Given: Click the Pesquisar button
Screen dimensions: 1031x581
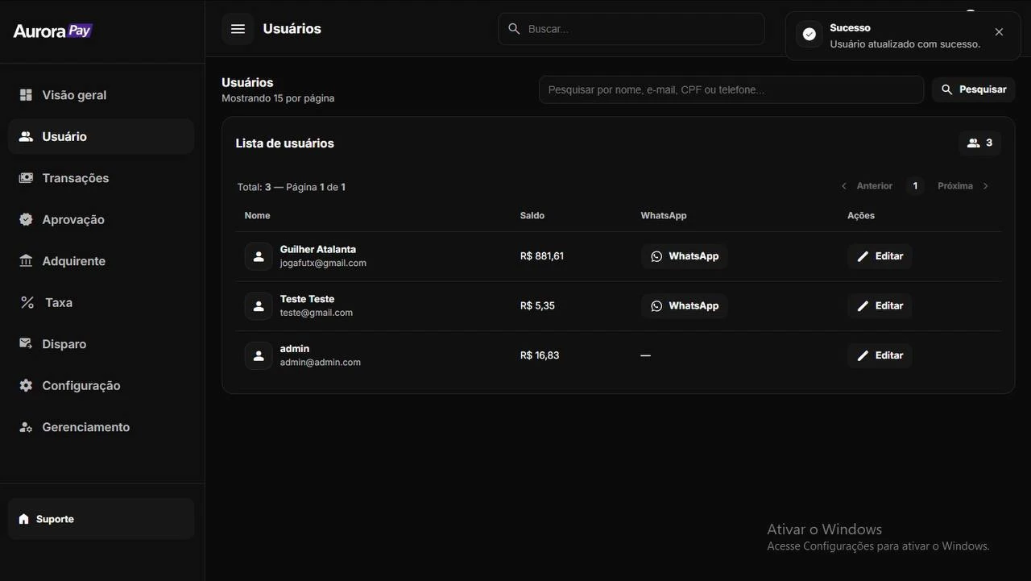Looking at the screenshot, I should tap(973, 89).
